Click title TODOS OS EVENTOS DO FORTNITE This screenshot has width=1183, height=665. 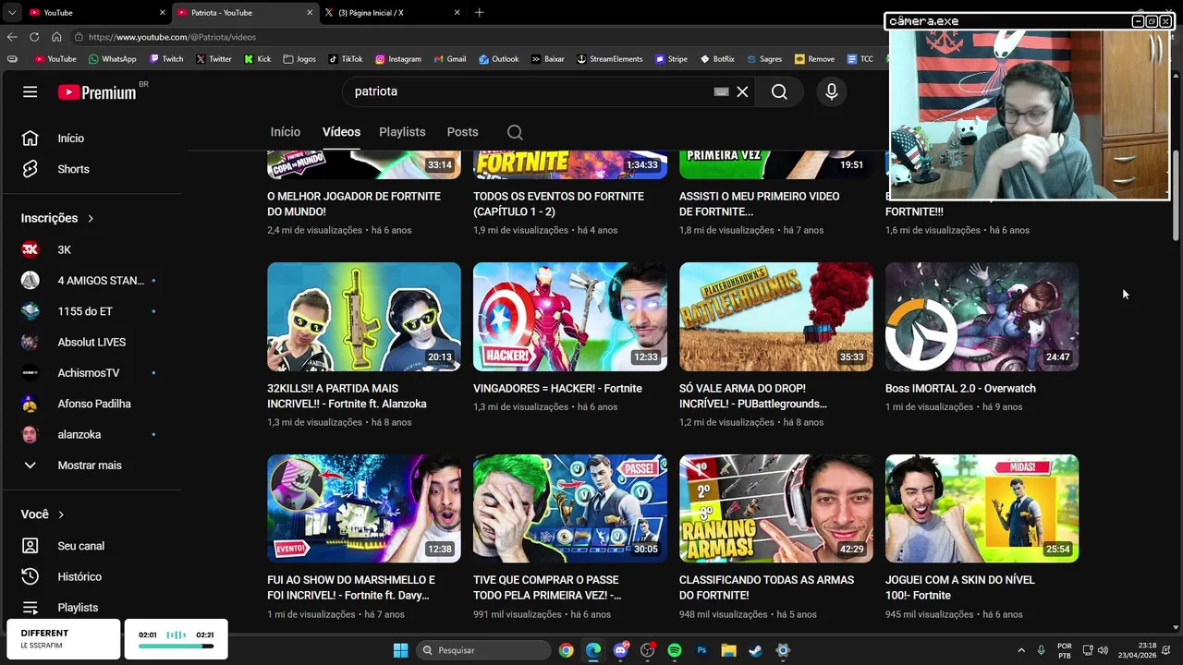coord(558,204)
